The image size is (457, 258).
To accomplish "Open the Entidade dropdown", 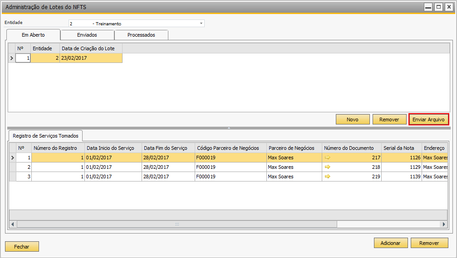I will pos(201,24).
